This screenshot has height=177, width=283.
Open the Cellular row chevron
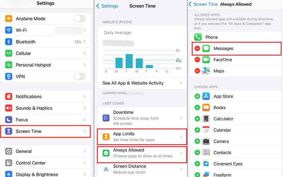85,53
